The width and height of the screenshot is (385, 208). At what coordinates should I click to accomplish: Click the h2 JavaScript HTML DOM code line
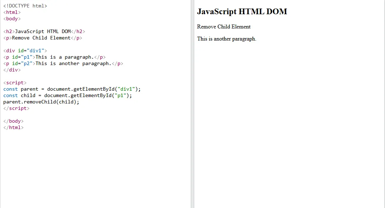click(x=44, y=32)
